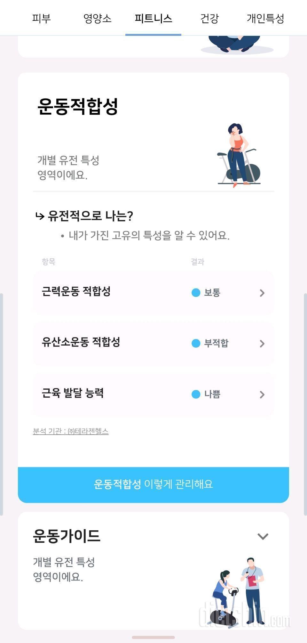Viewport: 307px width, 643px height.
Task: Tap 운동적합성 이렇게 관리해요 button
Action: click(x=153, y=484)
